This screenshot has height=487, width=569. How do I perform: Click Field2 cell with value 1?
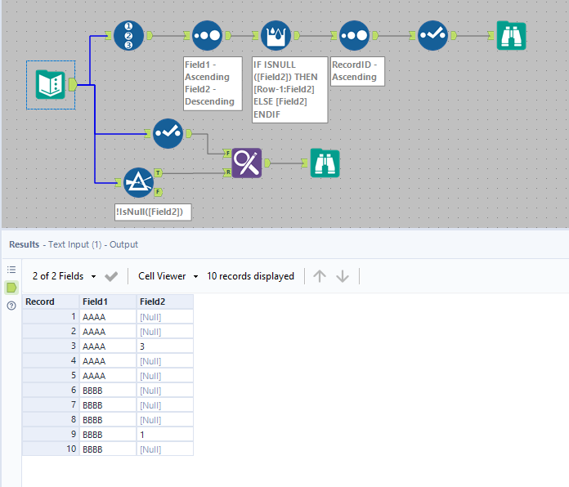click(x=165, y=435)
